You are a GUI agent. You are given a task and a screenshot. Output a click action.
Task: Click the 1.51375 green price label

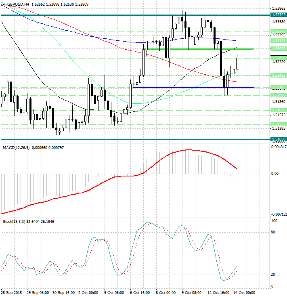279,124
